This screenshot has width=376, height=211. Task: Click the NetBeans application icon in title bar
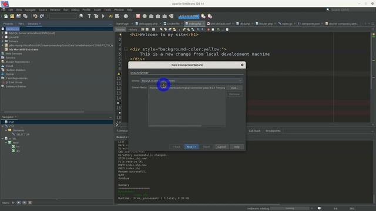pyautogui.click(x=5, y=4)
